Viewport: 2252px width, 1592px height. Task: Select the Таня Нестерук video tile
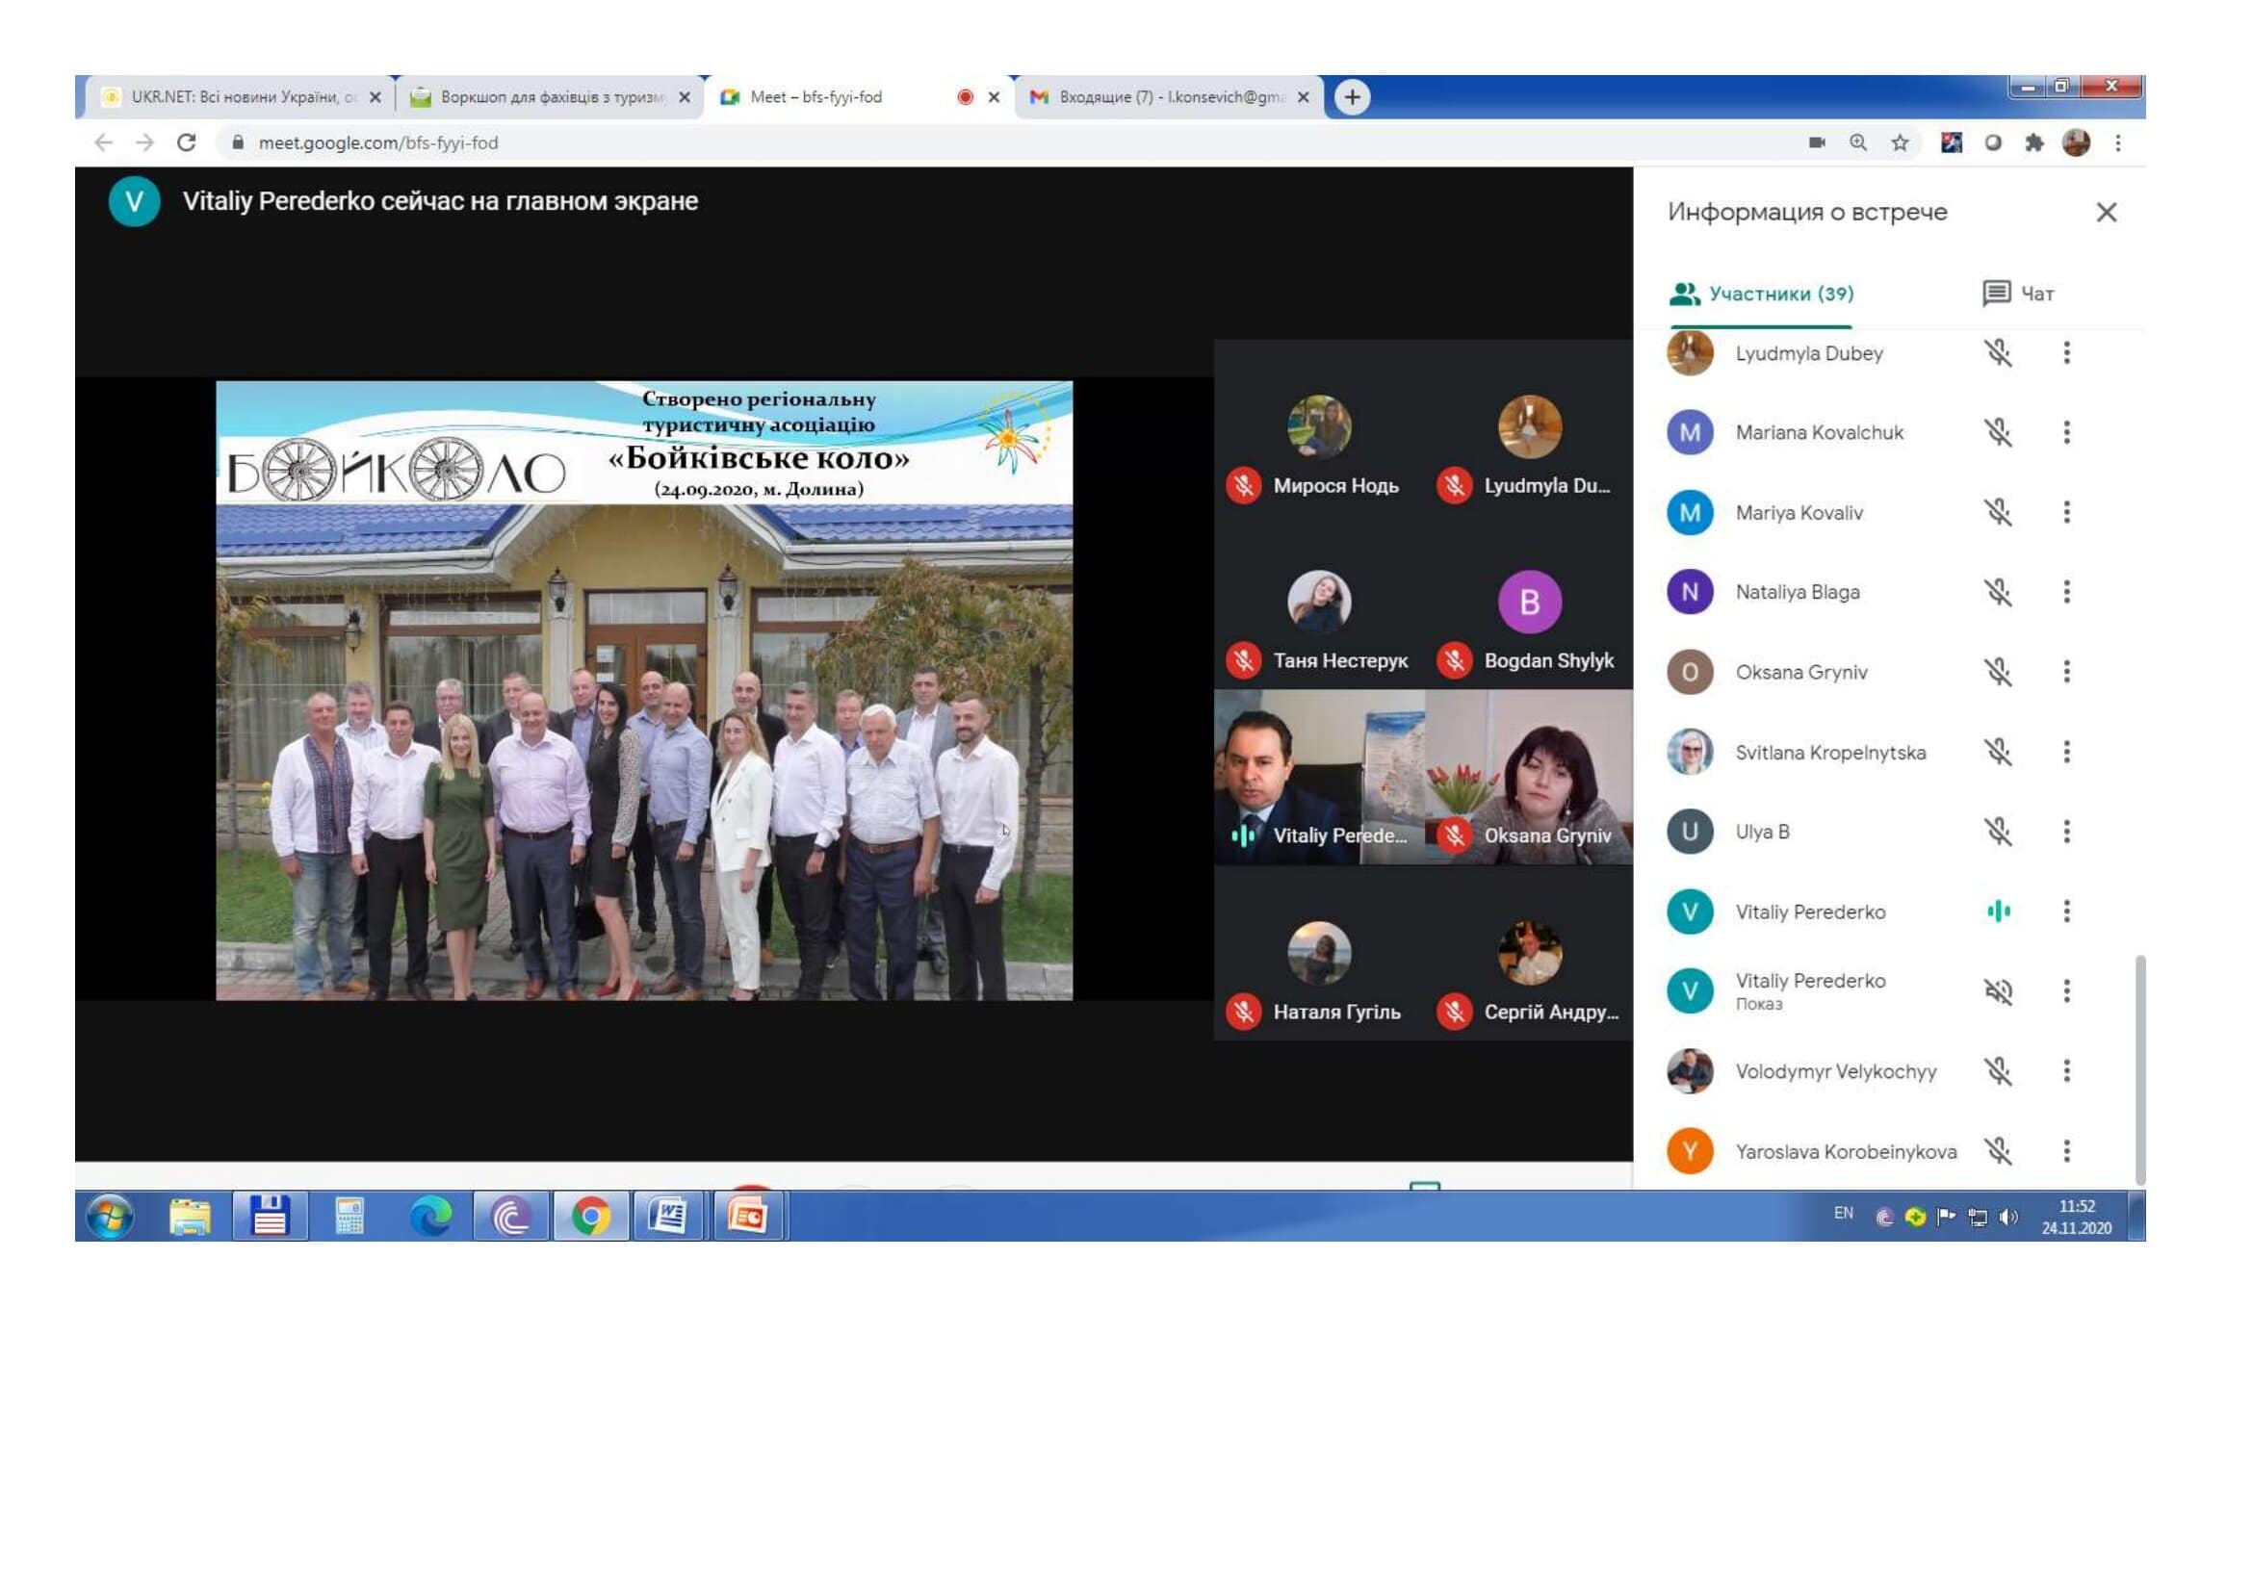coord(1319,603)
